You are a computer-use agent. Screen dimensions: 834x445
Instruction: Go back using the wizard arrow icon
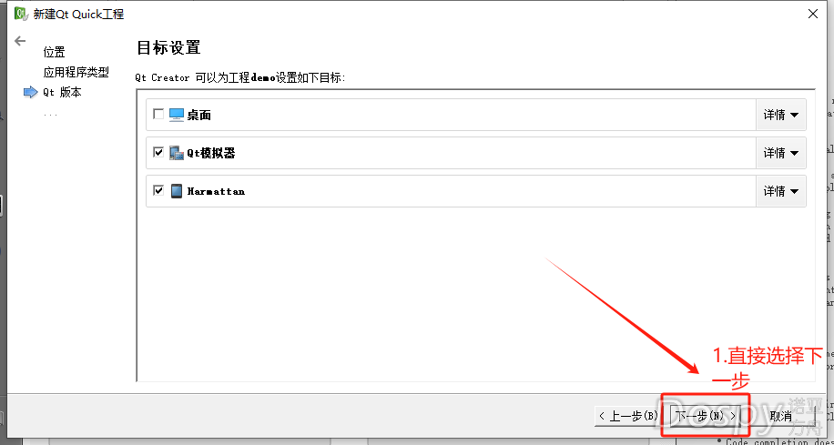20,41
